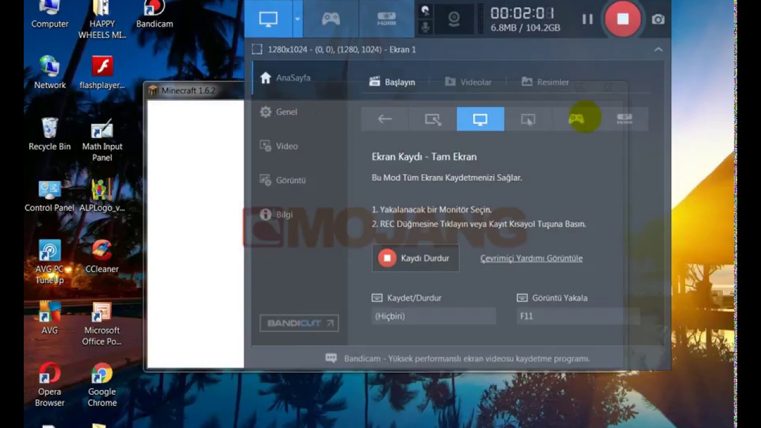This screenshot has height=428, width=761.
Task: Capture screenshot with camera icon
Action: pos(658,19)
